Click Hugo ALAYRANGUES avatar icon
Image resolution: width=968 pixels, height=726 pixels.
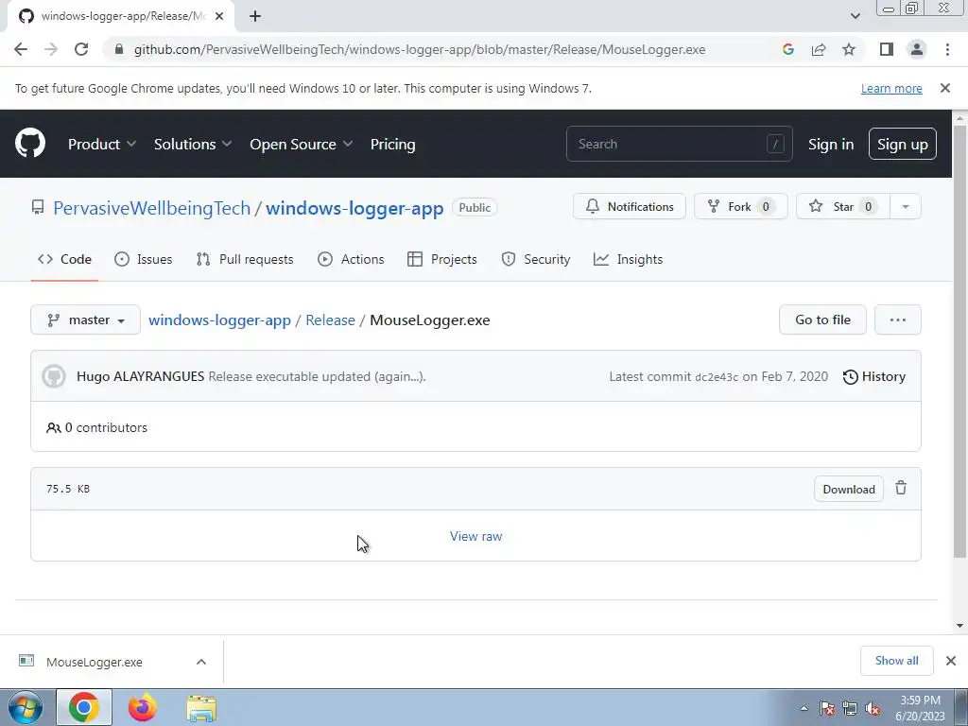pos(54,376)
